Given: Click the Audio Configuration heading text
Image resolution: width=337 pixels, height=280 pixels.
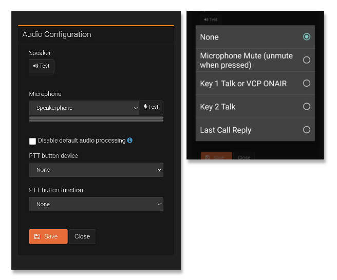Looking at the screenshot, I should click(x=57, y=34).
